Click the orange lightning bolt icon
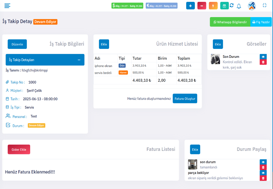 [x=213, y=6]
